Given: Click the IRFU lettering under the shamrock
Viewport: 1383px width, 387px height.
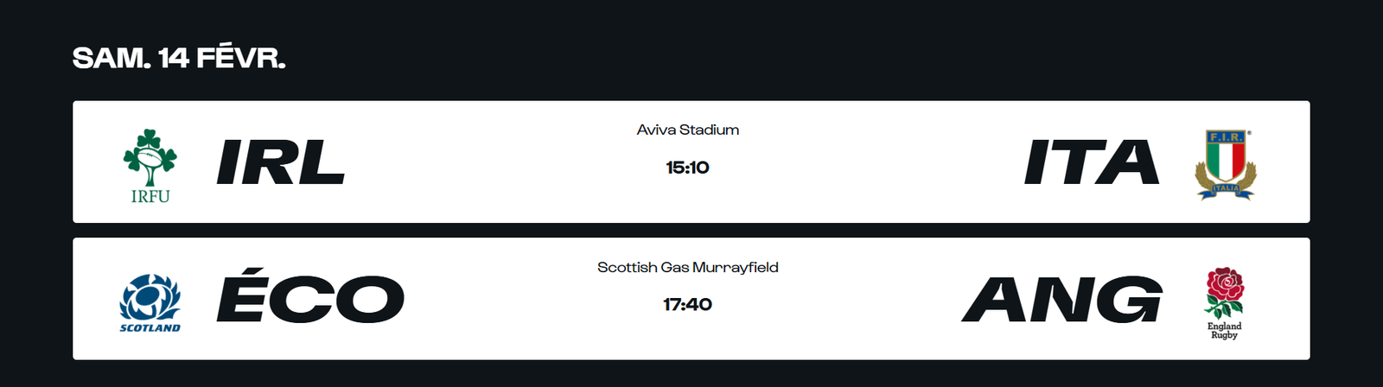Looking at the screenshot, I should pyautogui.click(x=150, y=196).
